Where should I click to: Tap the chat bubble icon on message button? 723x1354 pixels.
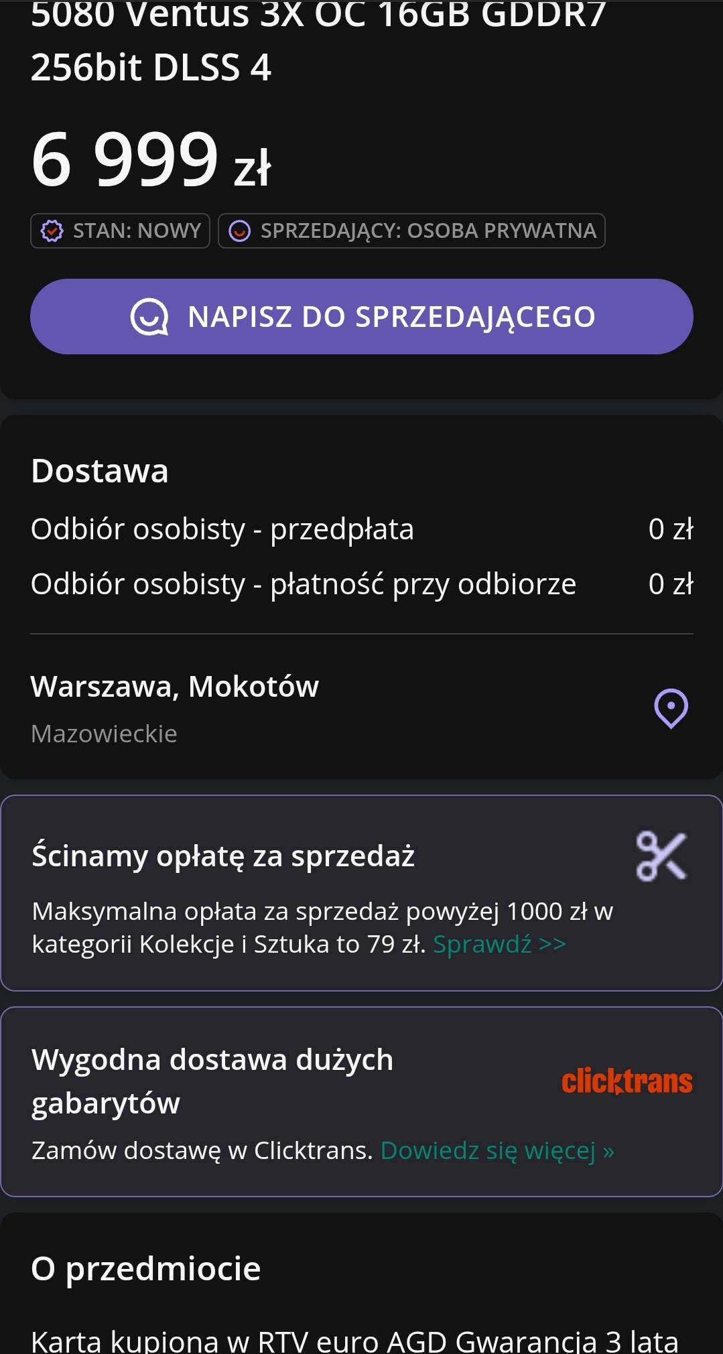click(149, 317)
